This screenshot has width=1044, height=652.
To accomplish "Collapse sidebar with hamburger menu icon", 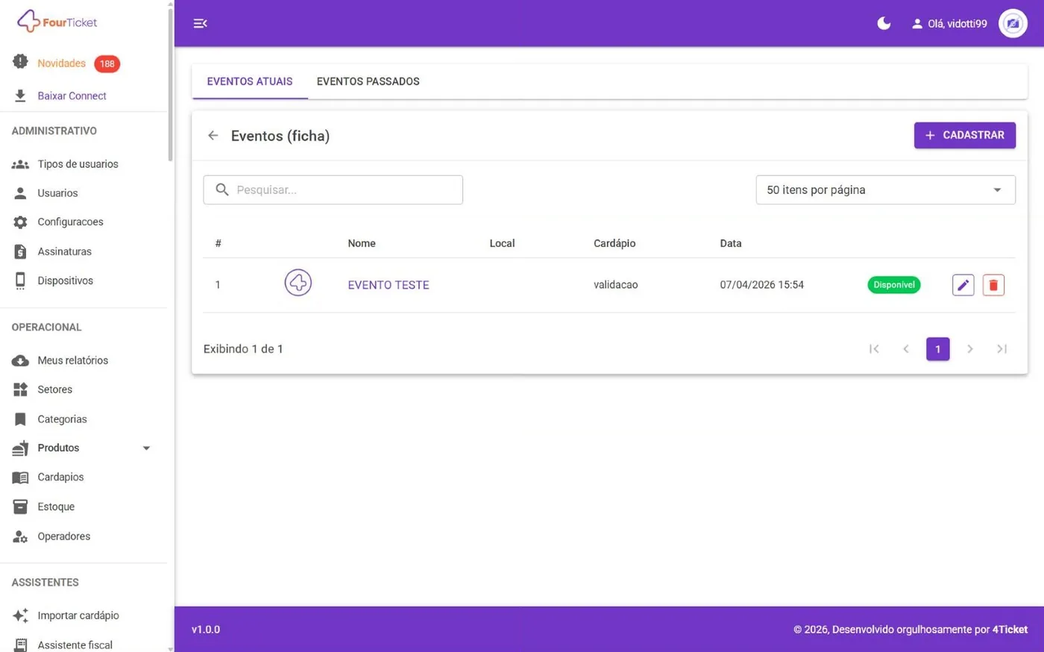I will pos(200,23).
